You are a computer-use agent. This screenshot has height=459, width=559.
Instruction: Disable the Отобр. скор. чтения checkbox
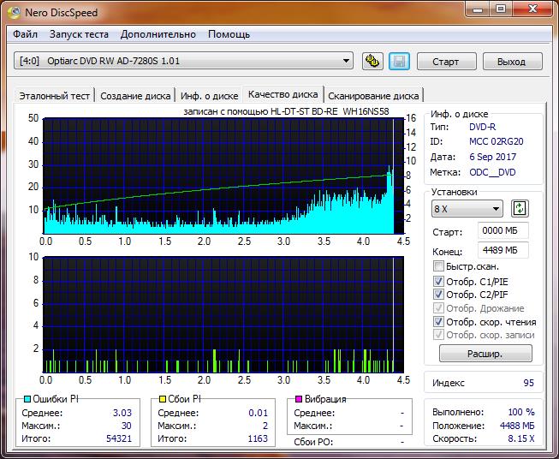click(x=439, y=322)
